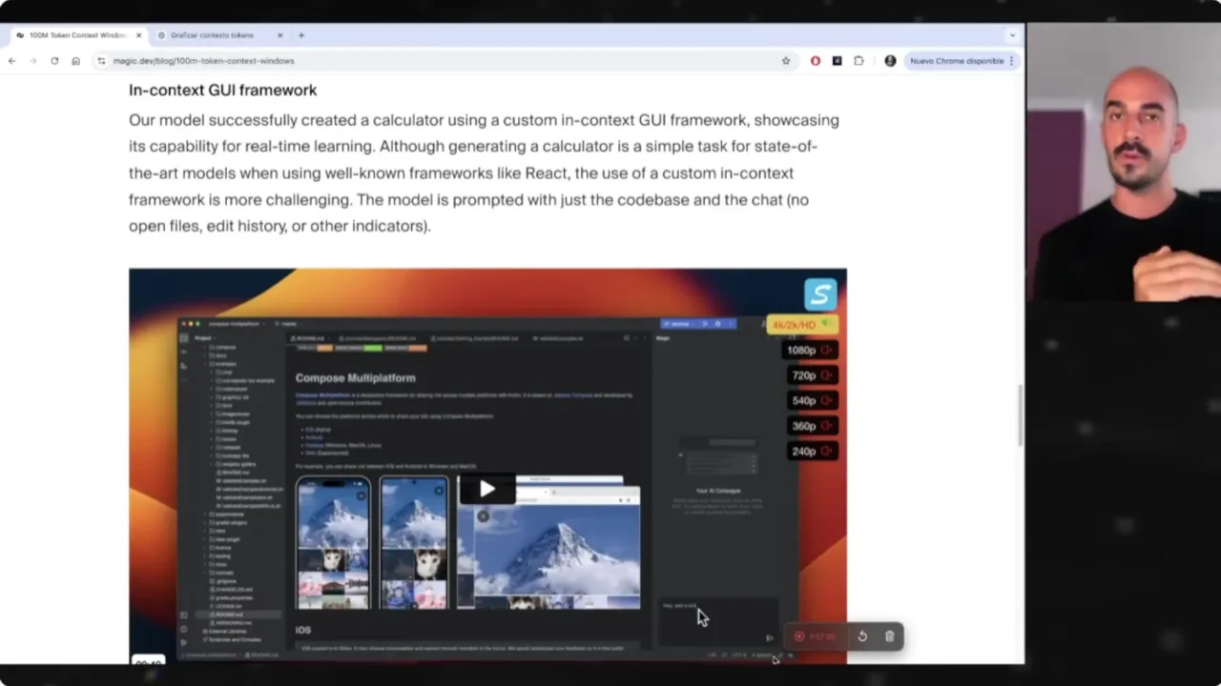Open the Extensions puzzle icon
The width and height of the screenshot is (1221, 686).
(859, 61)
